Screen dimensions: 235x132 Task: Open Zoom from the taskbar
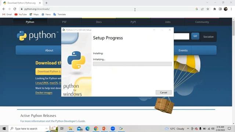point(113,129)
